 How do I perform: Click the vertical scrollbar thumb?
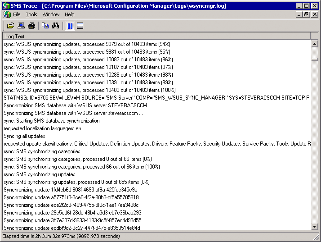(314, 59)
